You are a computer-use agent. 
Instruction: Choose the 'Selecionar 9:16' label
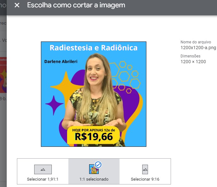145,179
